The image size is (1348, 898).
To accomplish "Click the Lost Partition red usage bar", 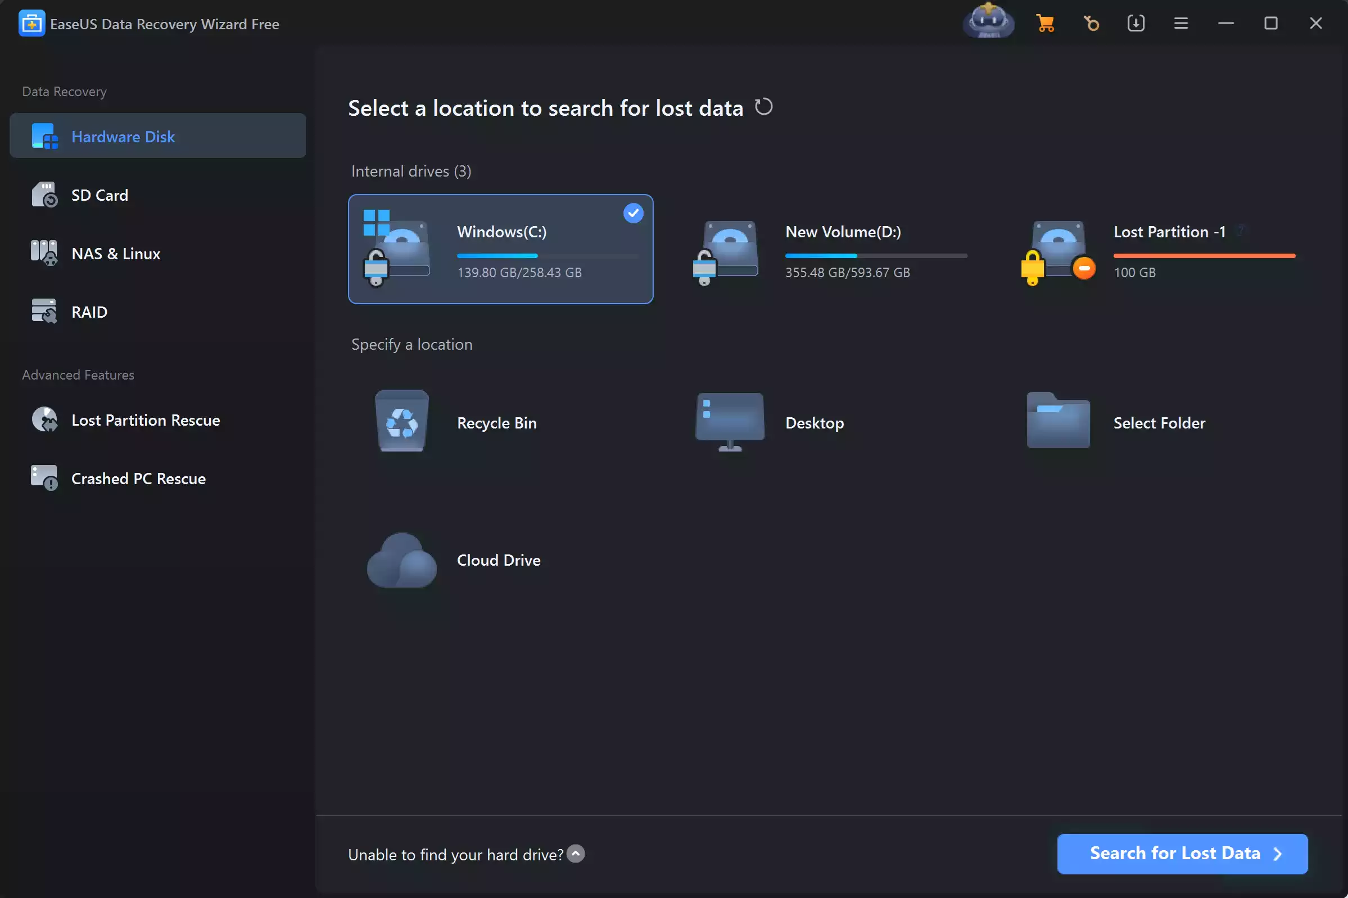I will coord(1204,256).
